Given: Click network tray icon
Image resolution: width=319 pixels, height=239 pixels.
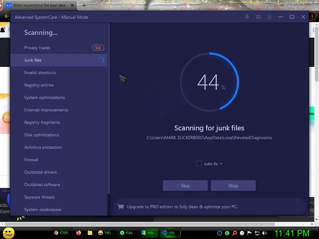Looking at the screenshot, I should point(257,233).
